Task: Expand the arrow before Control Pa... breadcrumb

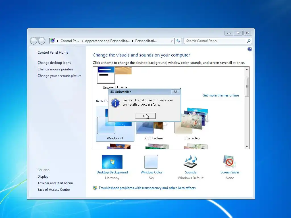Action: point(57,41)
